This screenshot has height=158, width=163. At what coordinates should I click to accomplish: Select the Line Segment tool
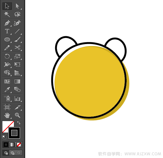[x=17, y=31]
